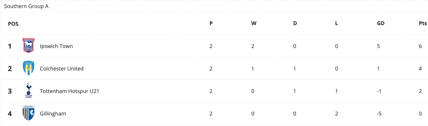This screenshot has height=126, width=428.
Task: Click the P (played) column header
Action: click(211, 23)
